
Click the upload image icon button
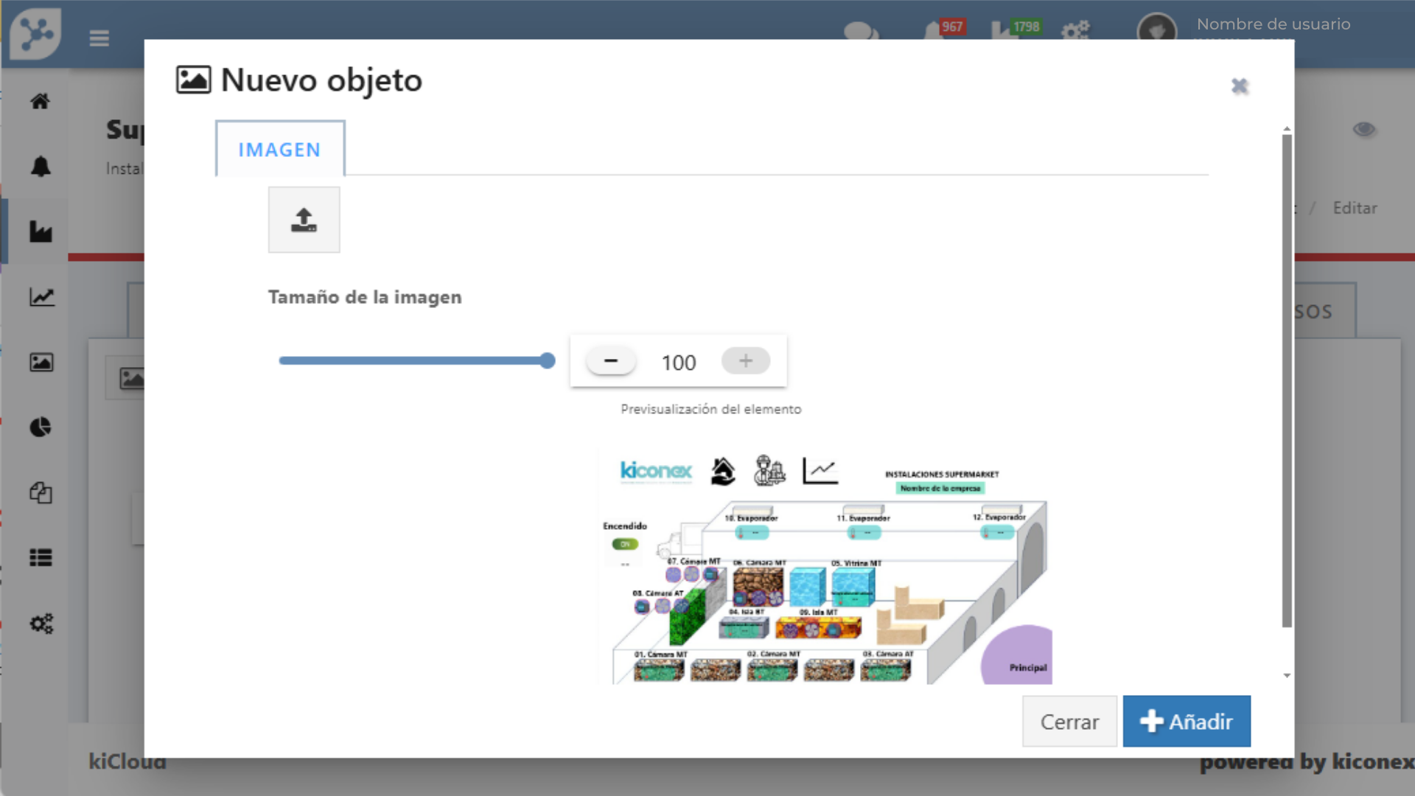point(304,220)
